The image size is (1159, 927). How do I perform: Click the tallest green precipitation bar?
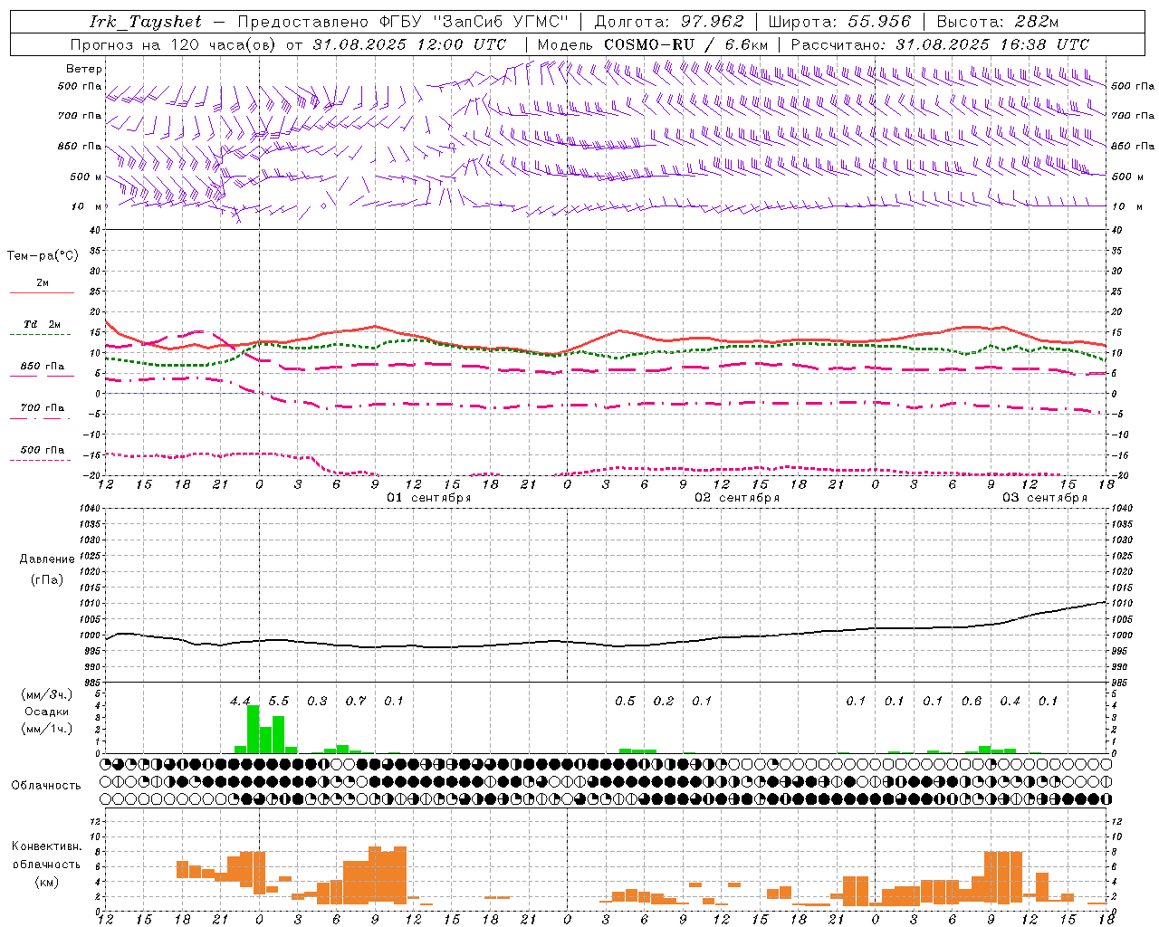tap(254, 729)
